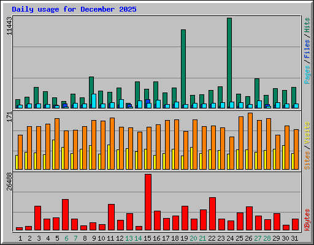Viewport: 314px width, 245px height.
Task: Select the cyan pages bar for day 9
Action: (x=94, y=101)
